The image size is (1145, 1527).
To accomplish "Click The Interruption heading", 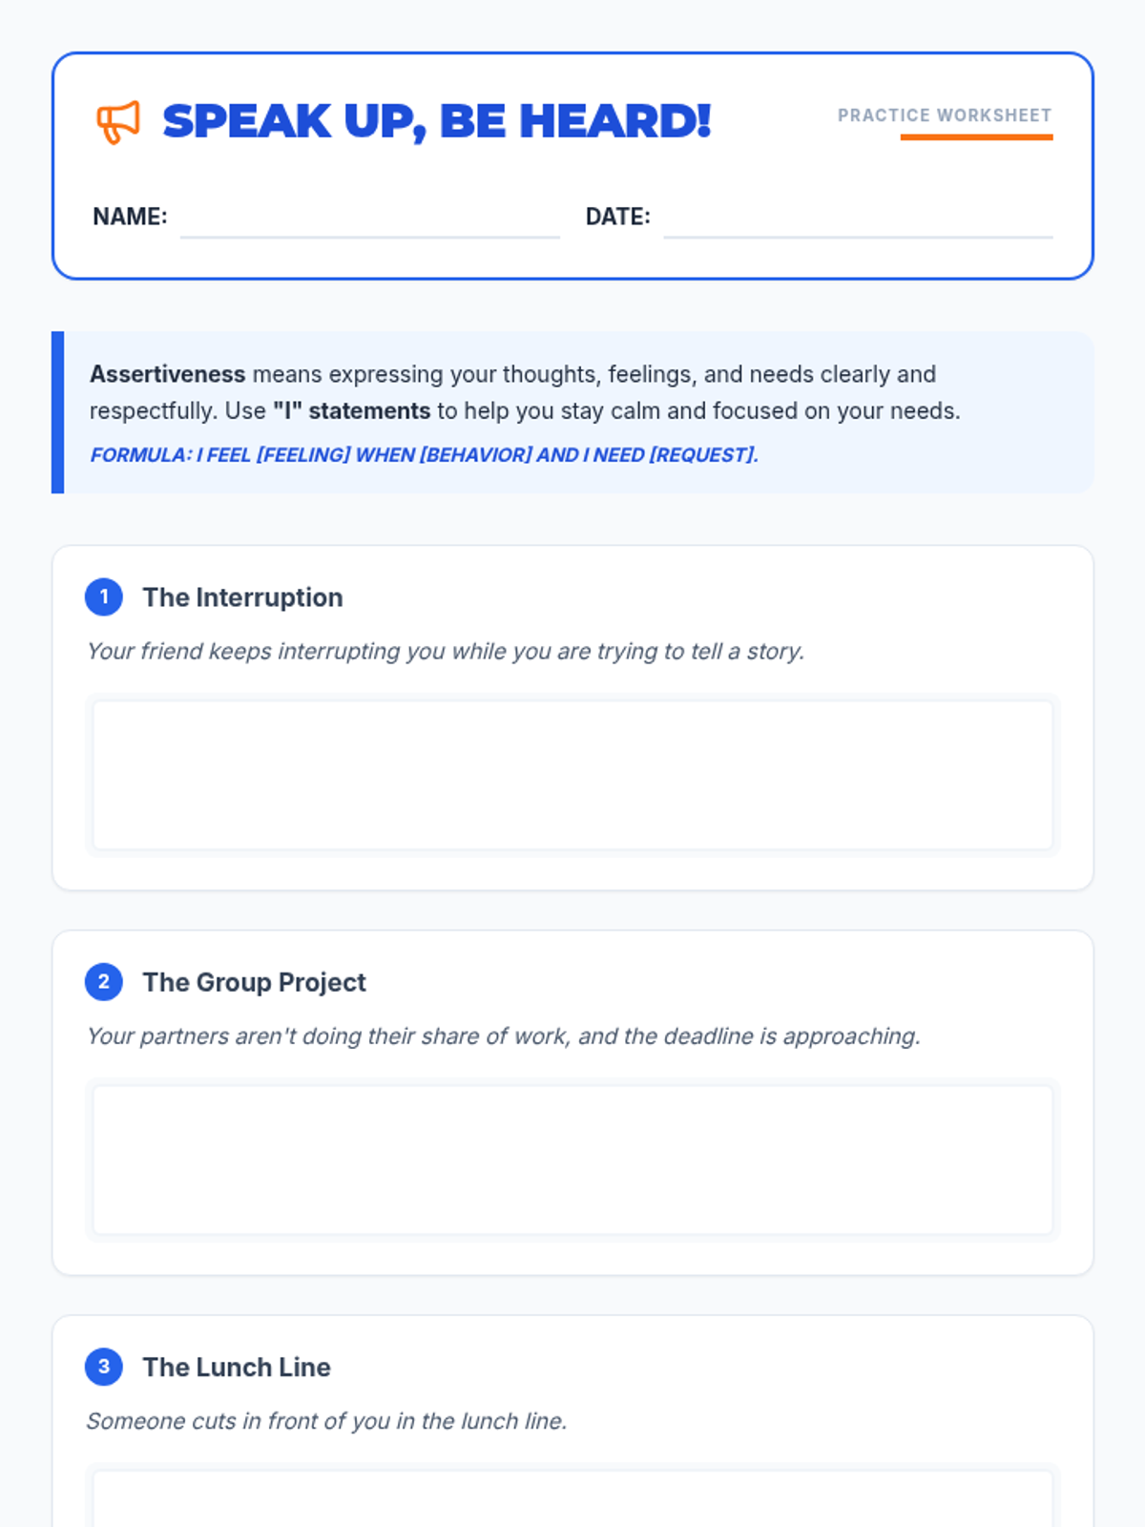I will click(x=242, y=597).
